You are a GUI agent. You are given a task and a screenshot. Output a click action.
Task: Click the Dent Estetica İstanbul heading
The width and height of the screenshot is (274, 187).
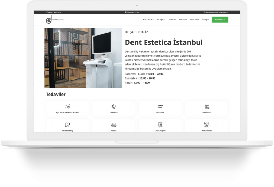click(x=164, y=42)
